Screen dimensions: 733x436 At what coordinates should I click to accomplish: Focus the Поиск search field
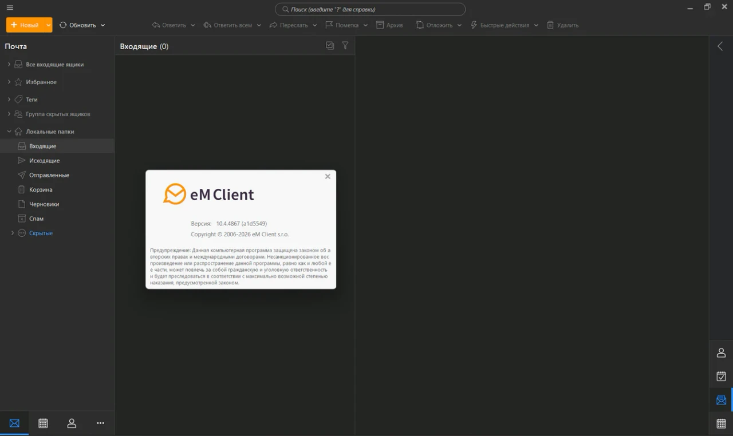click(370, 9)
